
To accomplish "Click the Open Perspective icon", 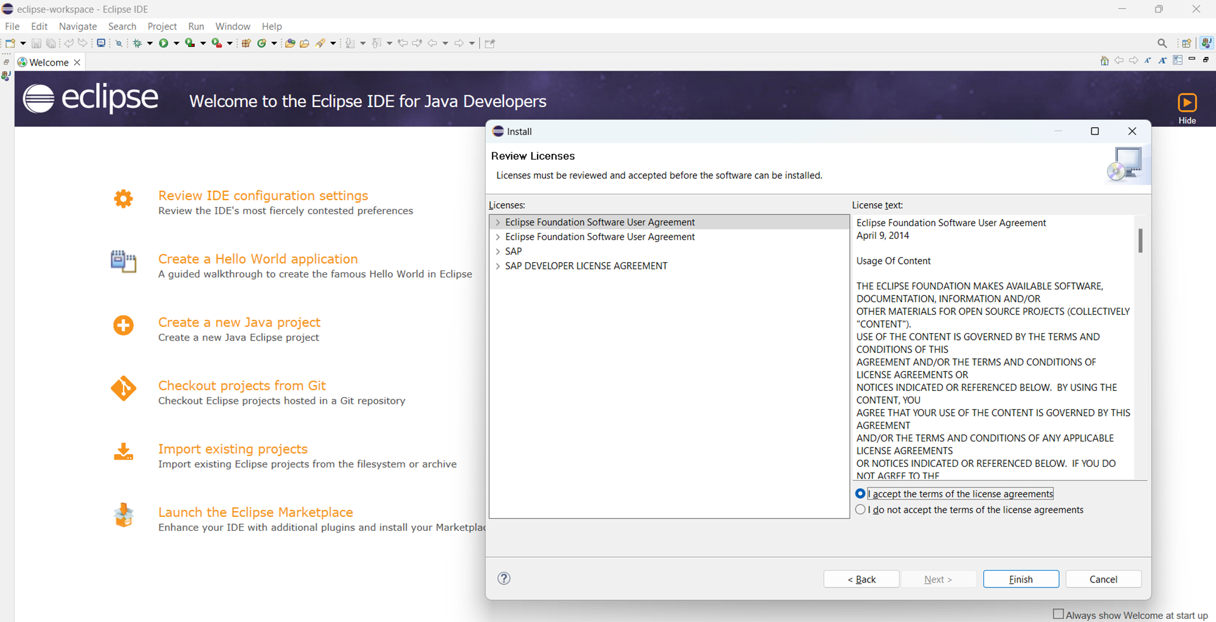I will point(1186,43).
